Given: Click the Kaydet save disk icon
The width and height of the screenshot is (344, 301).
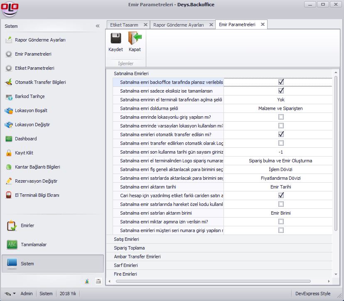Looking at the screenshot, I should click(x=115, y=38).
